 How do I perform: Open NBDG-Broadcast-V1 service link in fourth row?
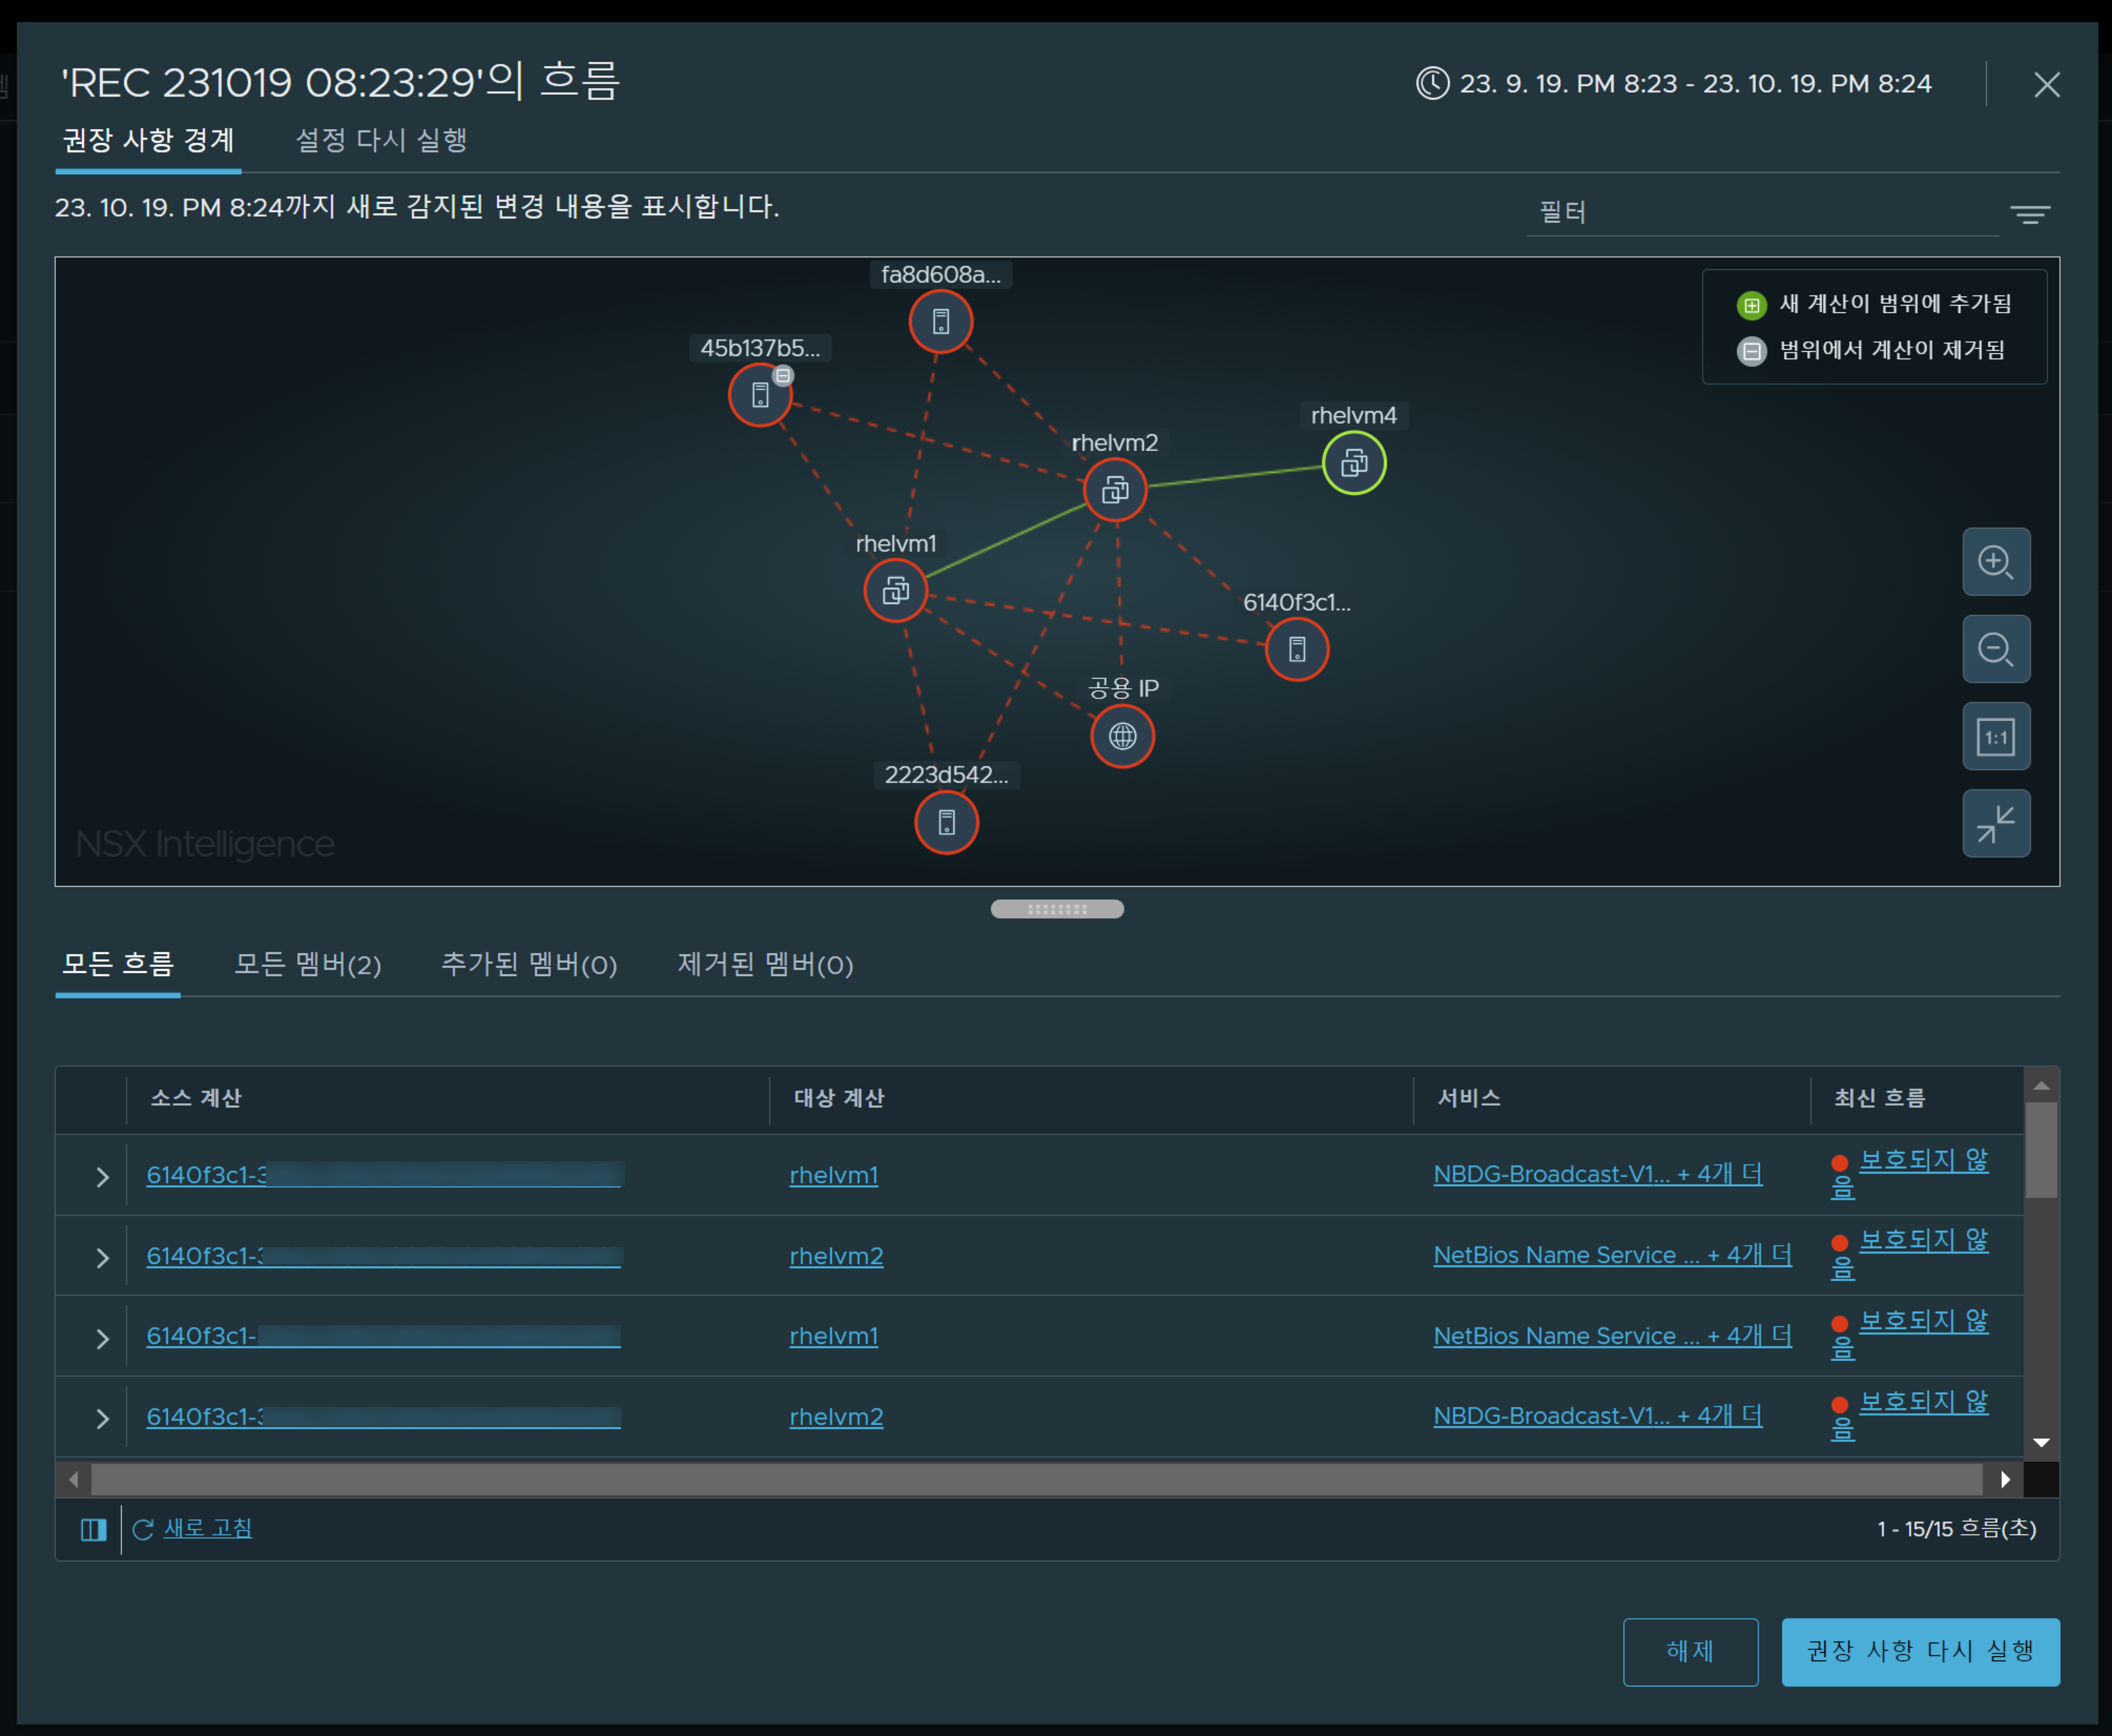click(x=1597, y=1416)
